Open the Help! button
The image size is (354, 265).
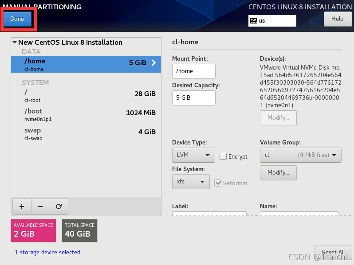[338, 19]
